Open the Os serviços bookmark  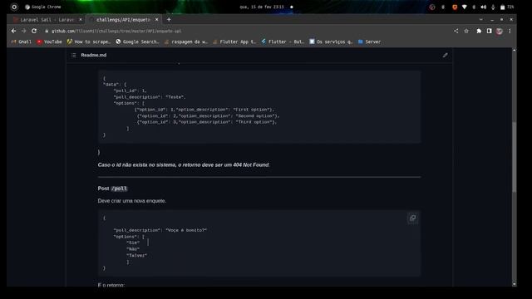point(331,42)
